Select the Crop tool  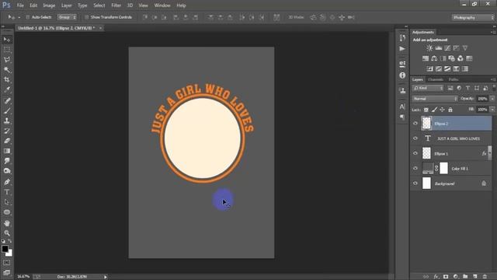point(7,79)
